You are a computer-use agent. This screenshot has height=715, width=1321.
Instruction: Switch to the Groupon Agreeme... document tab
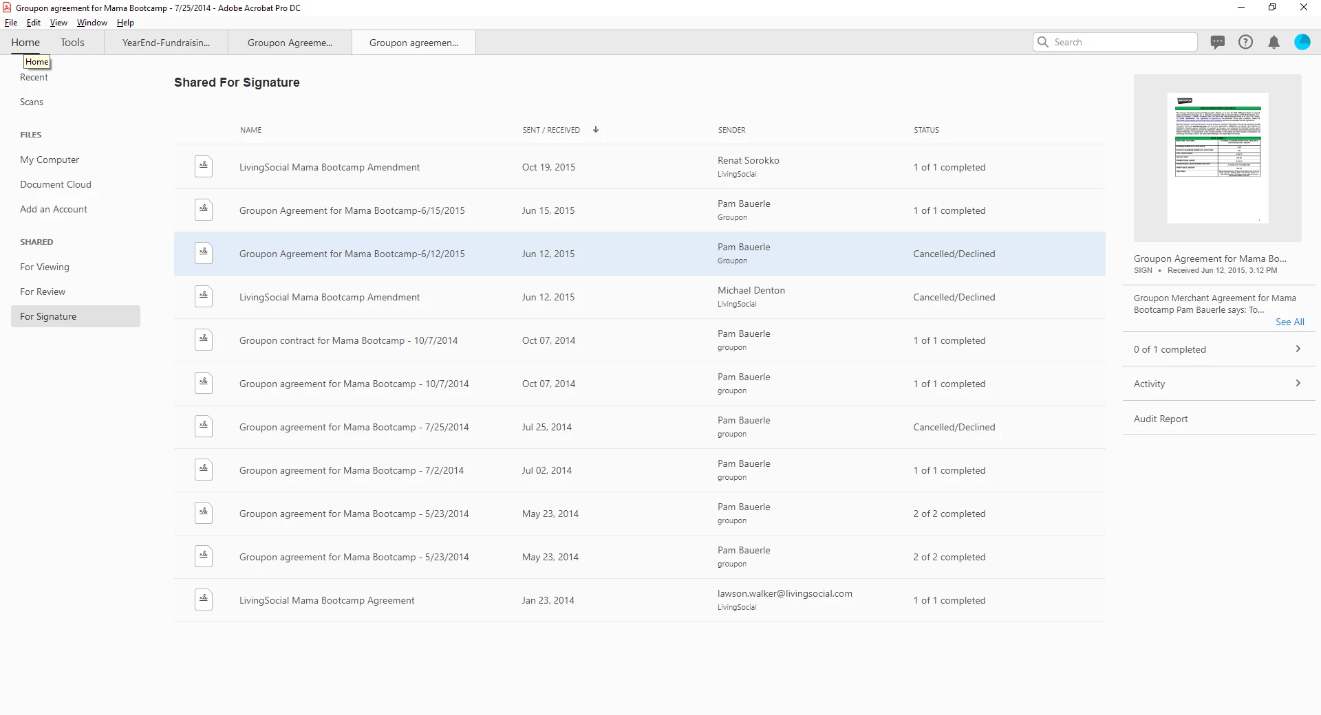coord(290,43)
